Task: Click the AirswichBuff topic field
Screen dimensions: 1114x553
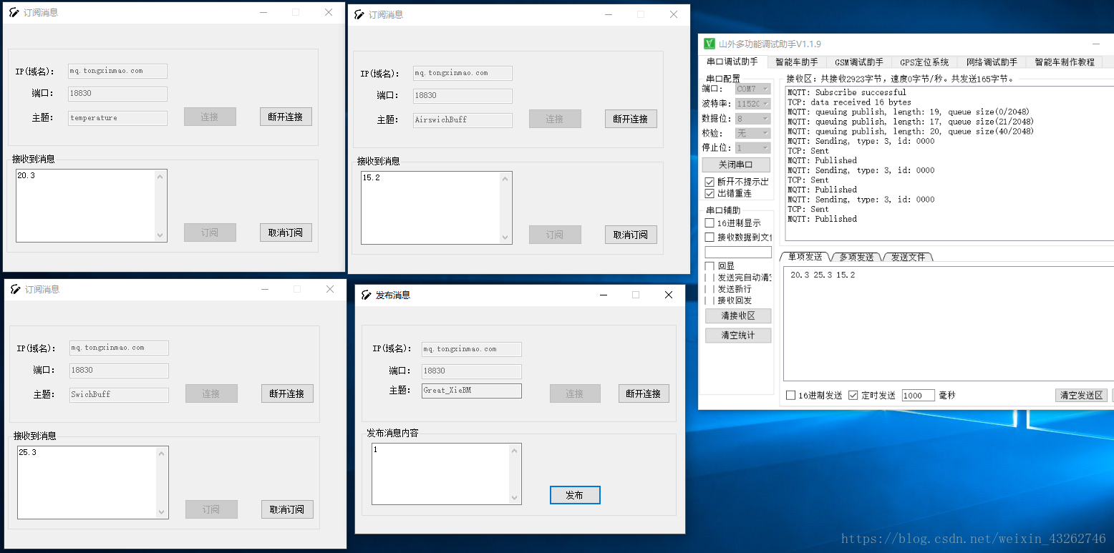Action: (462, 120)
